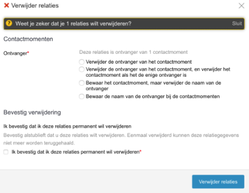Click the Contactmomenten section heading
This screenshot has width=249, height=193.
point(28,39)
